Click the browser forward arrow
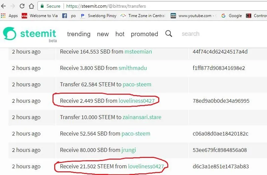Image resolution: width=267 pixels, height=175 pixels. point(13,6)
